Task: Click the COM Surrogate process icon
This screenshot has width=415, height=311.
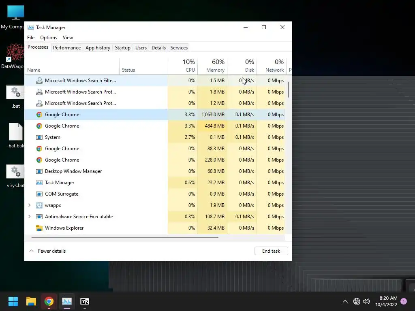Action: click(x=39, y=194)
